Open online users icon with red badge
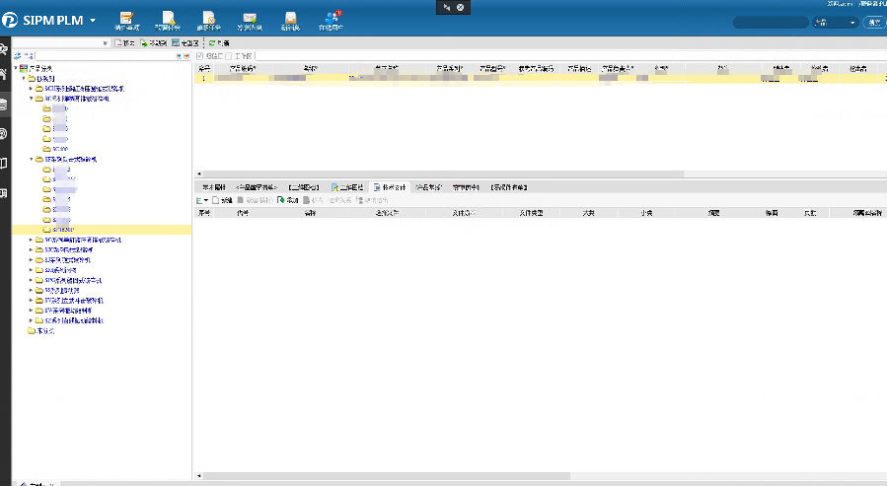 pyautogui.click(x=333, y=18)
